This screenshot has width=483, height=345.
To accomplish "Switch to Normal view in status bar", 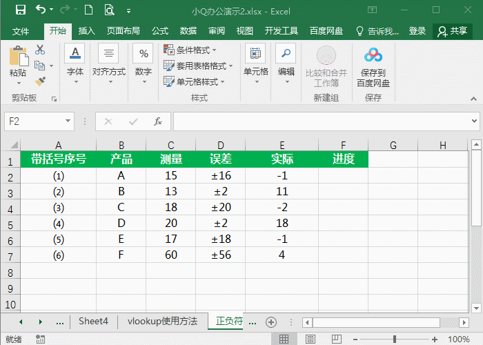I will tap(284, 339).
